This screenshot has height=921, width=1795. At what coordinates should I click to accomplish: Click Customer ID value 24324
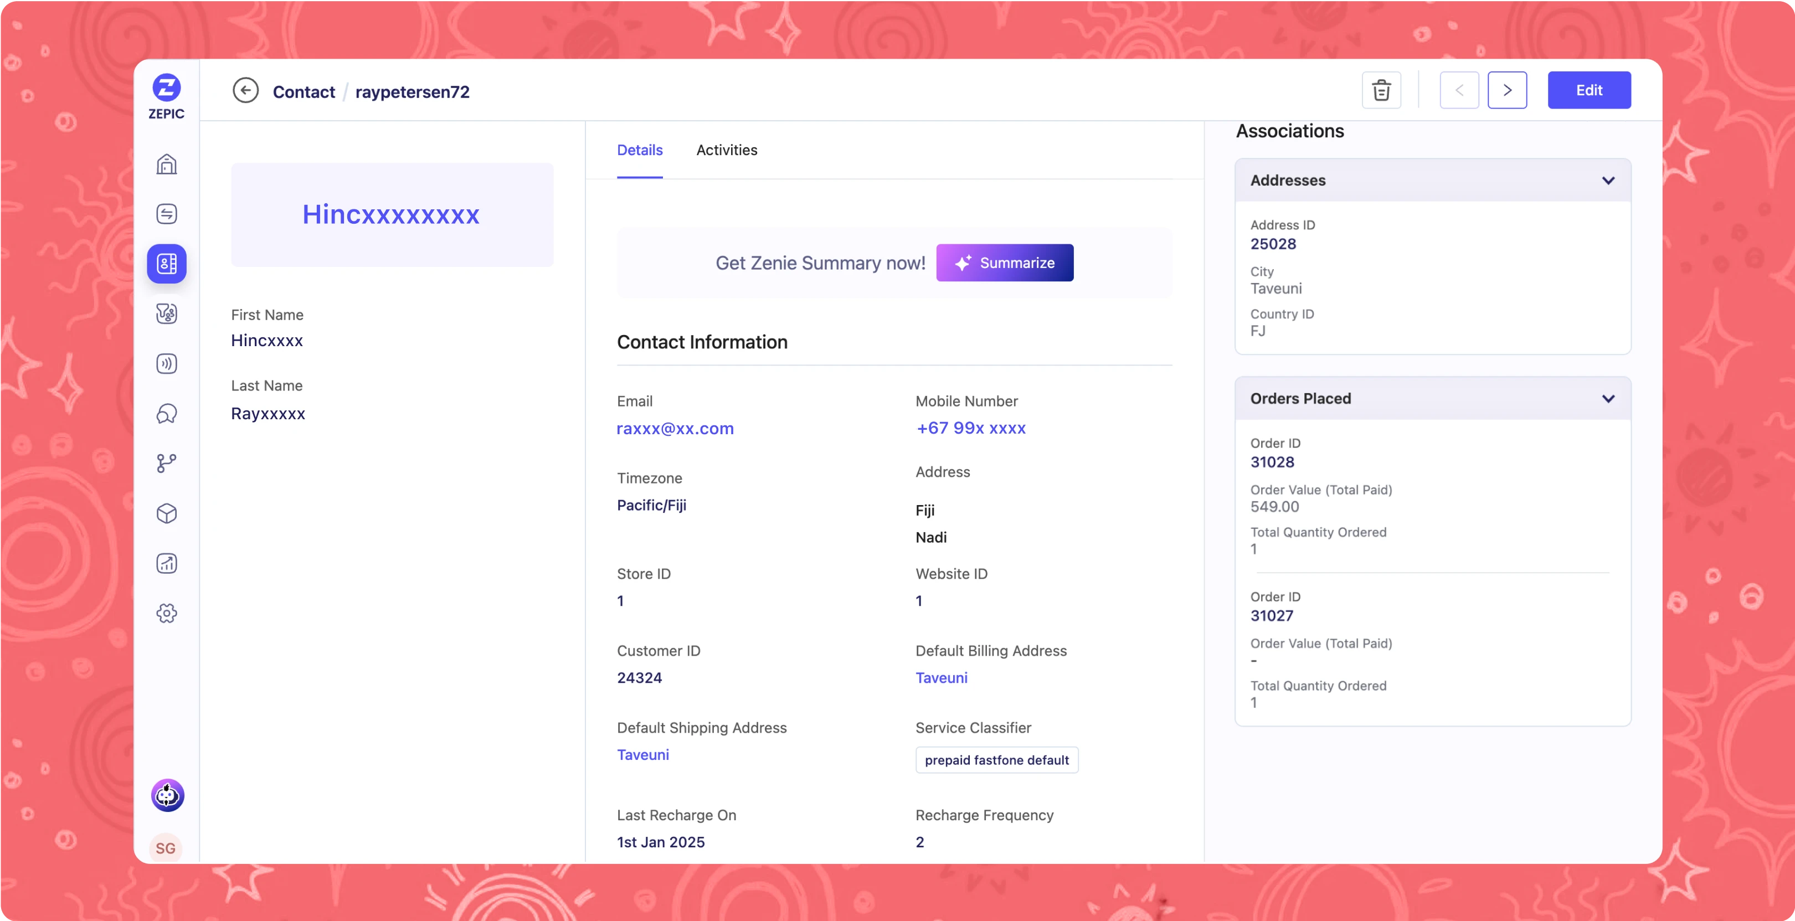tap(639, 677)
